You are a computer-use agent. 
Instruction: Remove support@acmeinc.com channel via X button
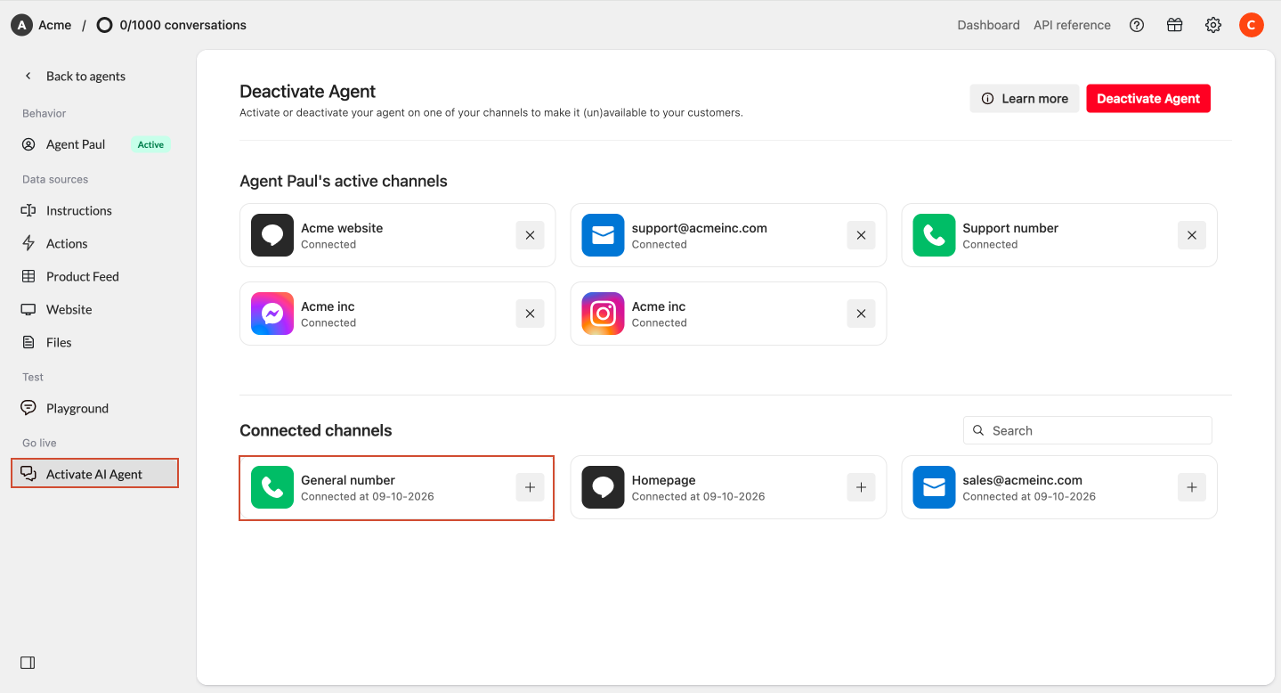tap(861, 235)
